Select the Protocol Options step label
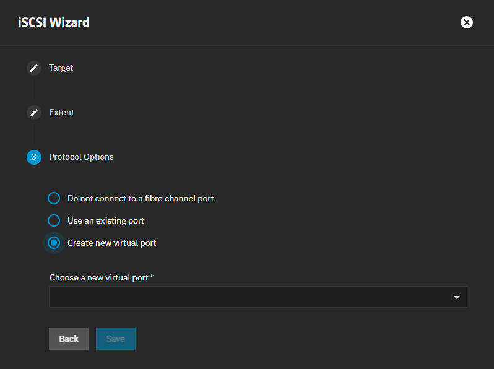Screen dimensions: 494x369 coord(81,157)
